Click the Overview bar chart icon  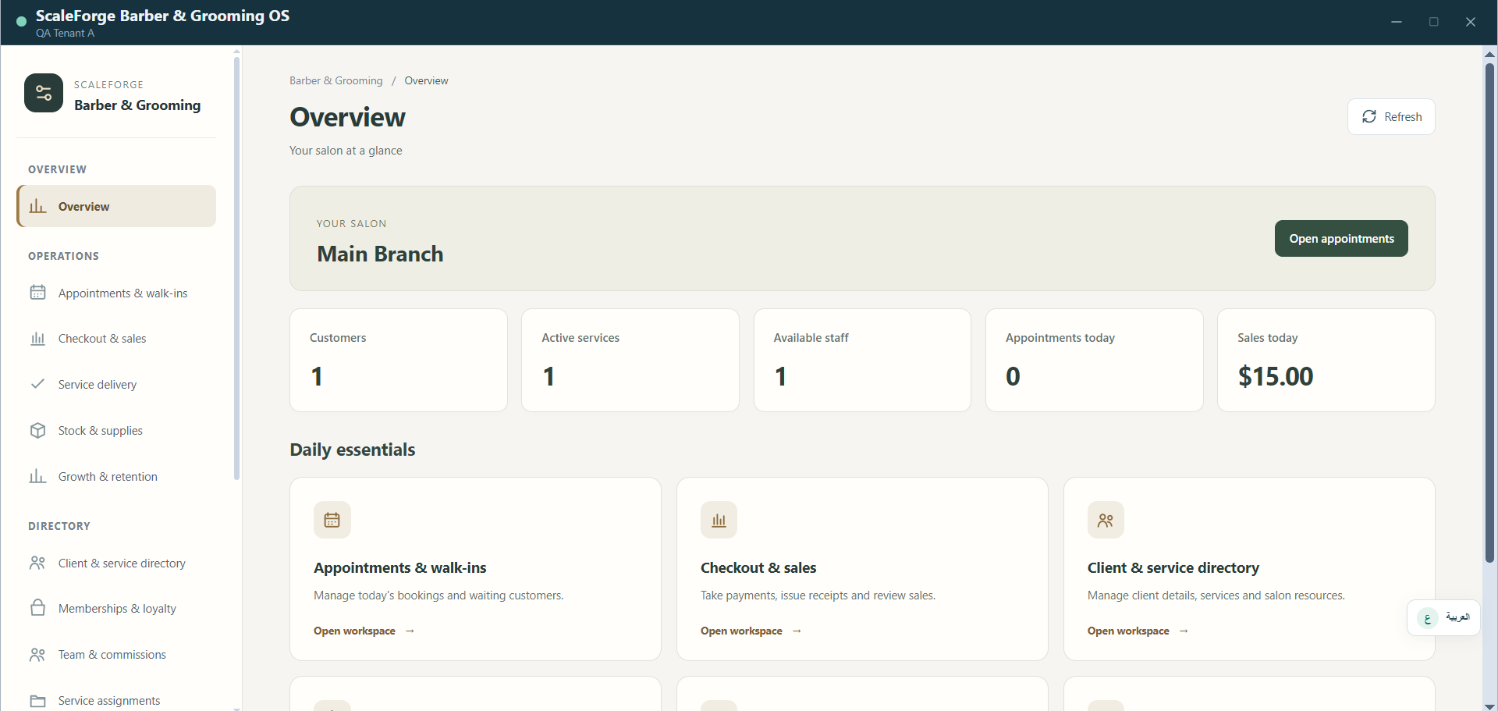[37, 206]
